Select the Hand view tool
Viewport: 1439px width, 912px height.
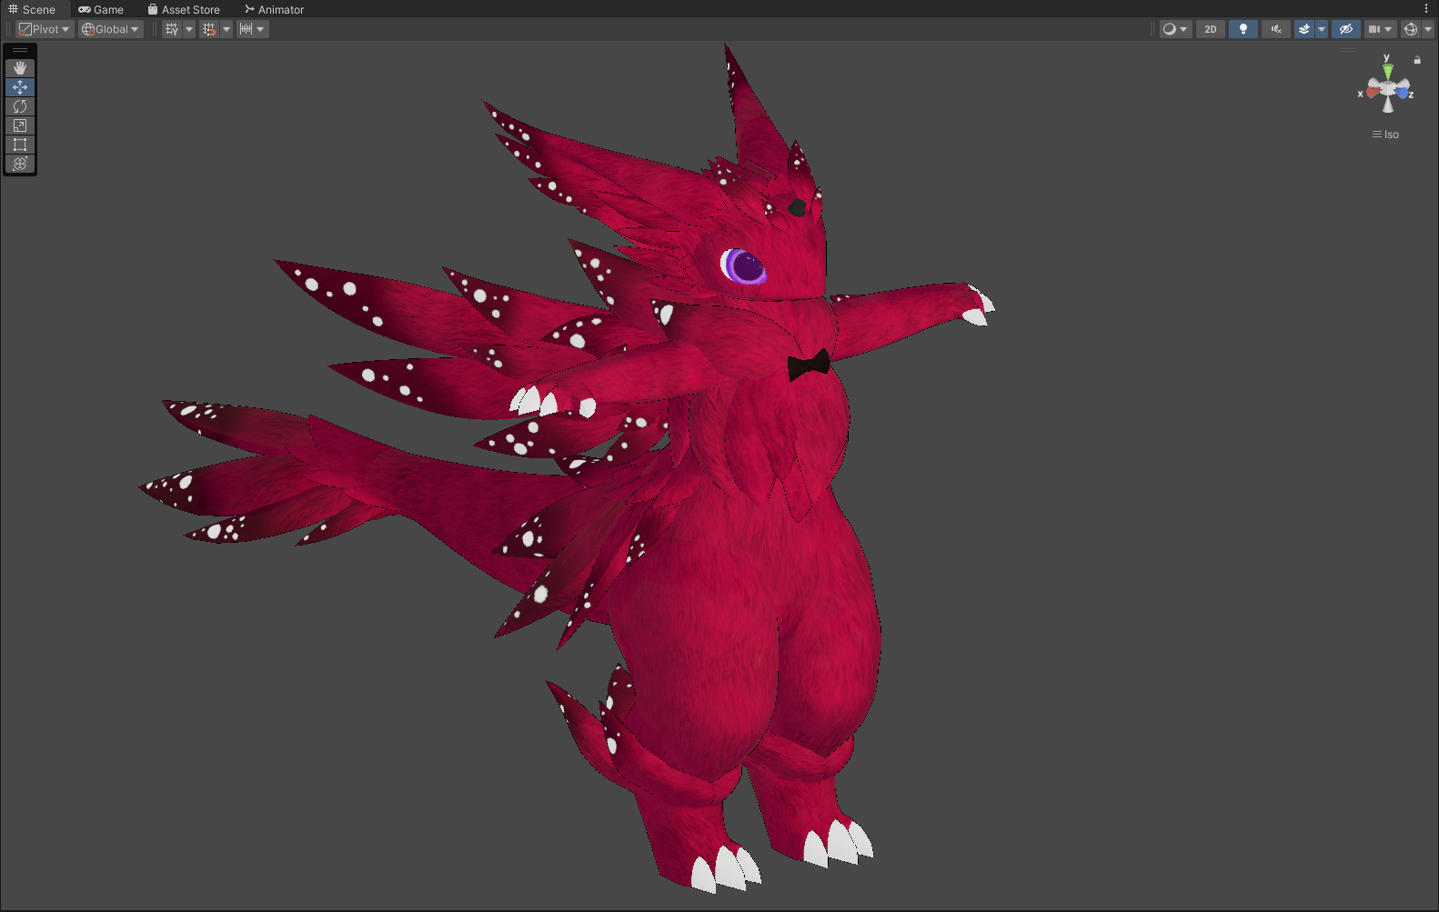click(x=20, y=68)
